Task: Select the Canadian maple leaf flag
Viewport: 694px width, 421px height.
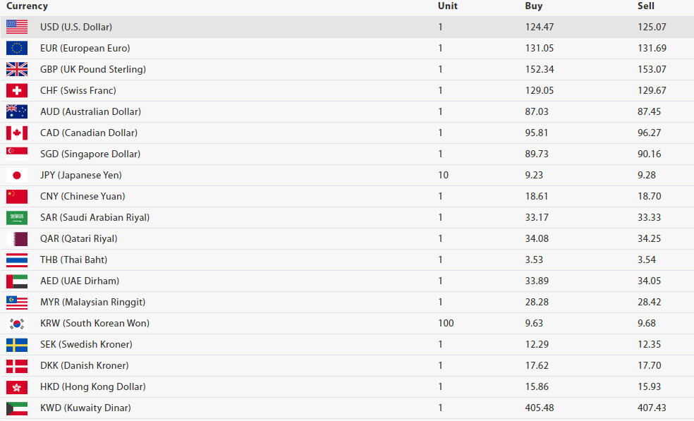Action: point(17,133)
